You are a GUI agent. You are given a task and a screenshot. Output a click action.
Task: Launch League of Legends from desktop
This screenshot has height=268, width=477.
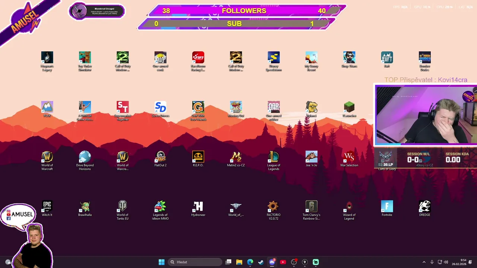274,161
